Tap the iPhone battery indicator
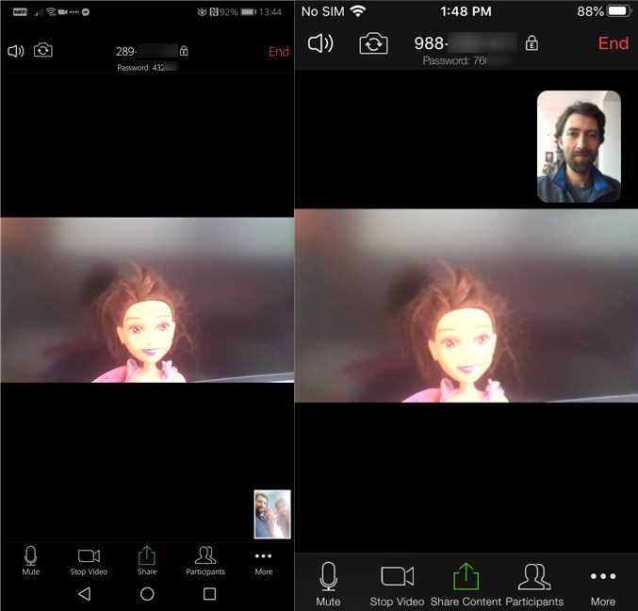This screenshot has width=638, height=611. (619, 11)
